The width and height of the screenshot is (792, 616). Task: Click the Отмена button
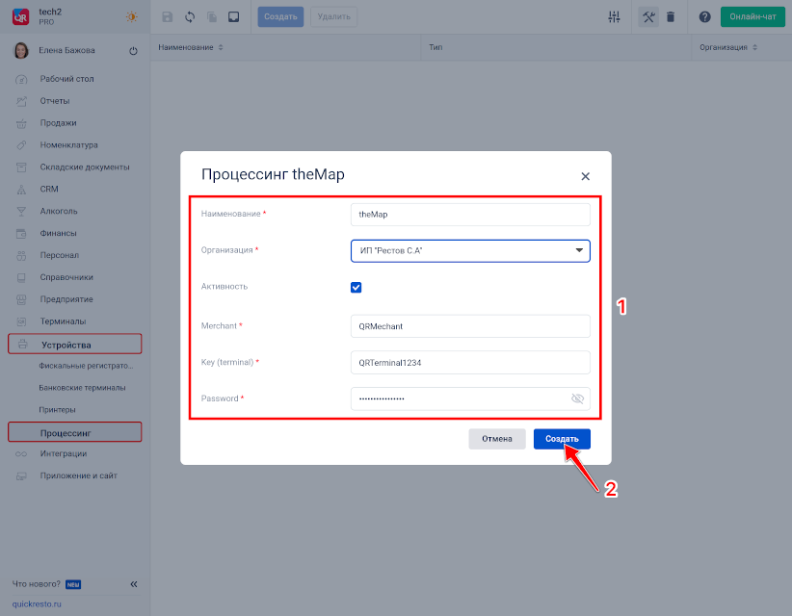pyautogui.click(x=497, y=439)
